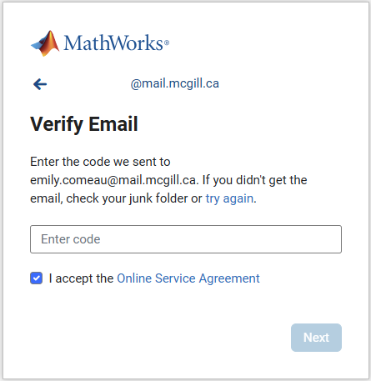The height and width of the screenshot is (381, 371).
Task: Select the verification code text box
Action: [186, 239]
